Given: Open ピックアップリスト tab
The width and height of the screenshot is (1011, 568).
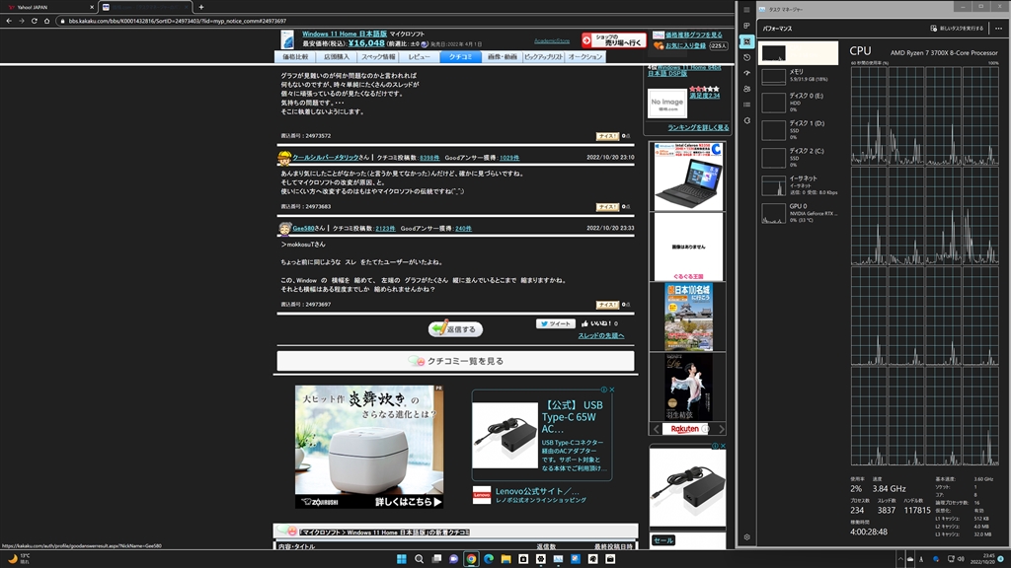Looking at the screenshot, I should click(544, 56).
